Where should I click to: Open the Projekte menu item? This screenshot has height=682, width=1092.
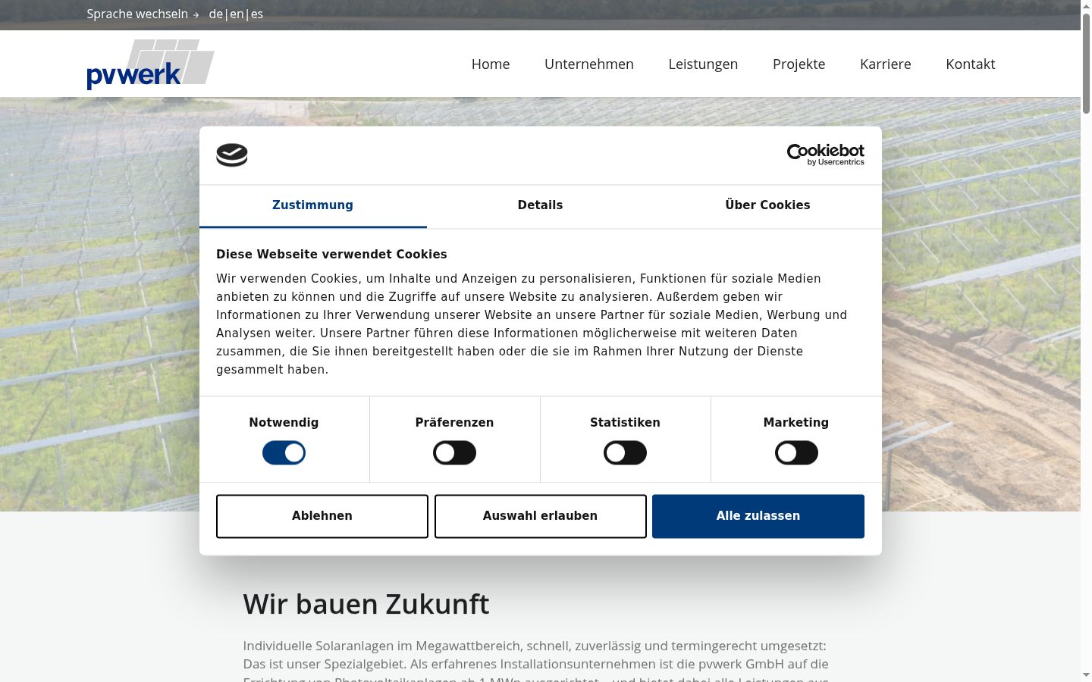799,64
